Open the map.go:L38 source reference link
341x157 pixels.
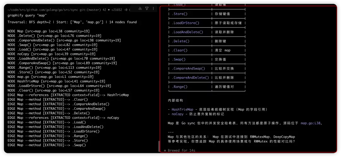[311, 123]
